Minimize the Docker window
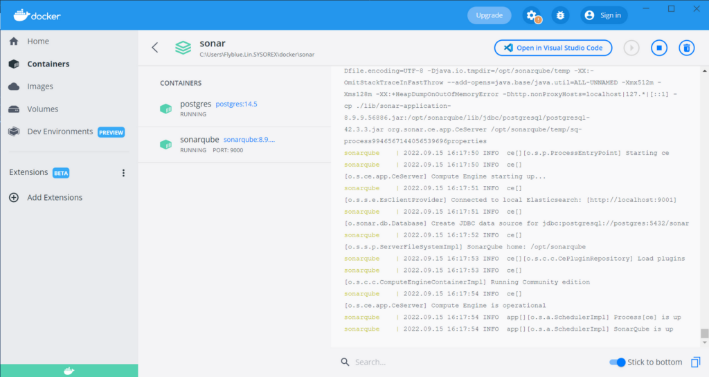709x377 pixels. coord(646,8)
